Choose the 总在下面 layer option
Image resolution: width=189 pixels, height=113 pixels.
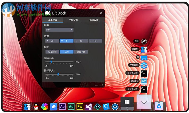click(81, 52)
